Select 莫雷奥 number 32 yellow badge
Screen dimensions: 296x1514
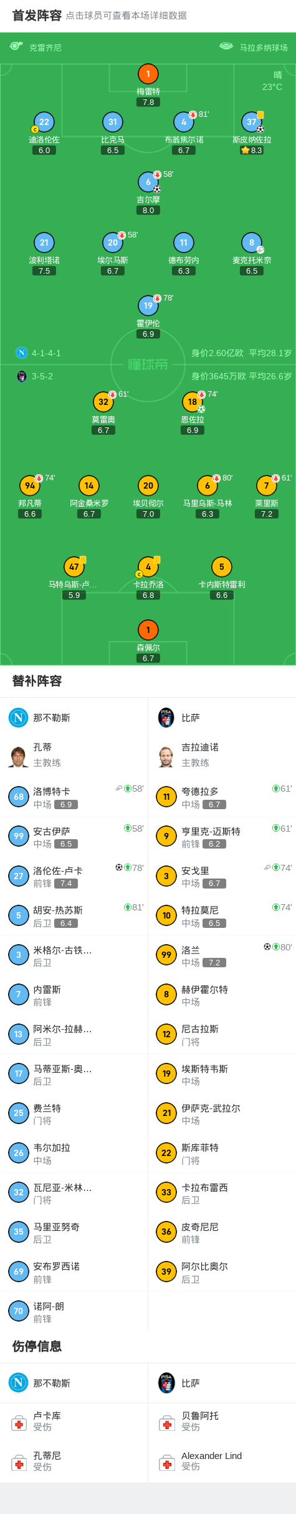pyautogui.click(x=103, y=402)
